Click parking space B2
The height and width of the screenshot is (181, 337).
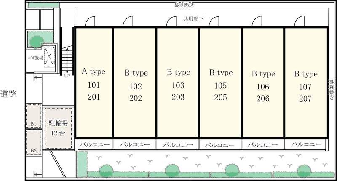33,142
